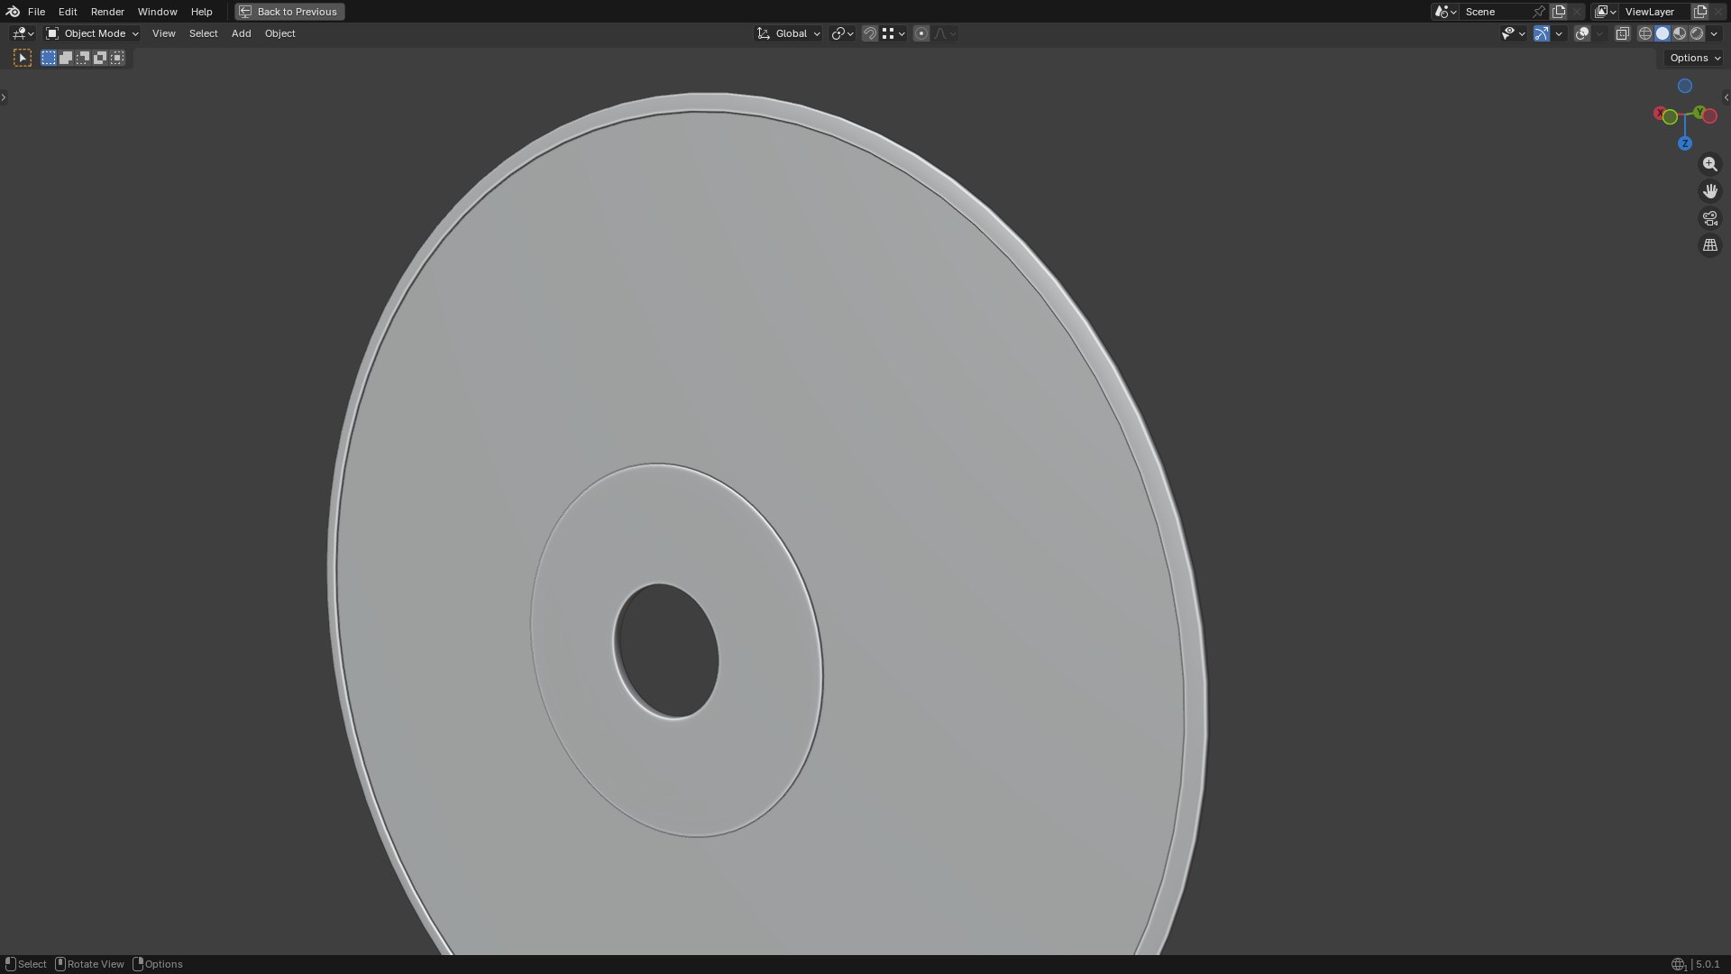This screenshot has width=1731, height=974.
Task: Toggle viewport overlays
Action: click(1582, 33)
